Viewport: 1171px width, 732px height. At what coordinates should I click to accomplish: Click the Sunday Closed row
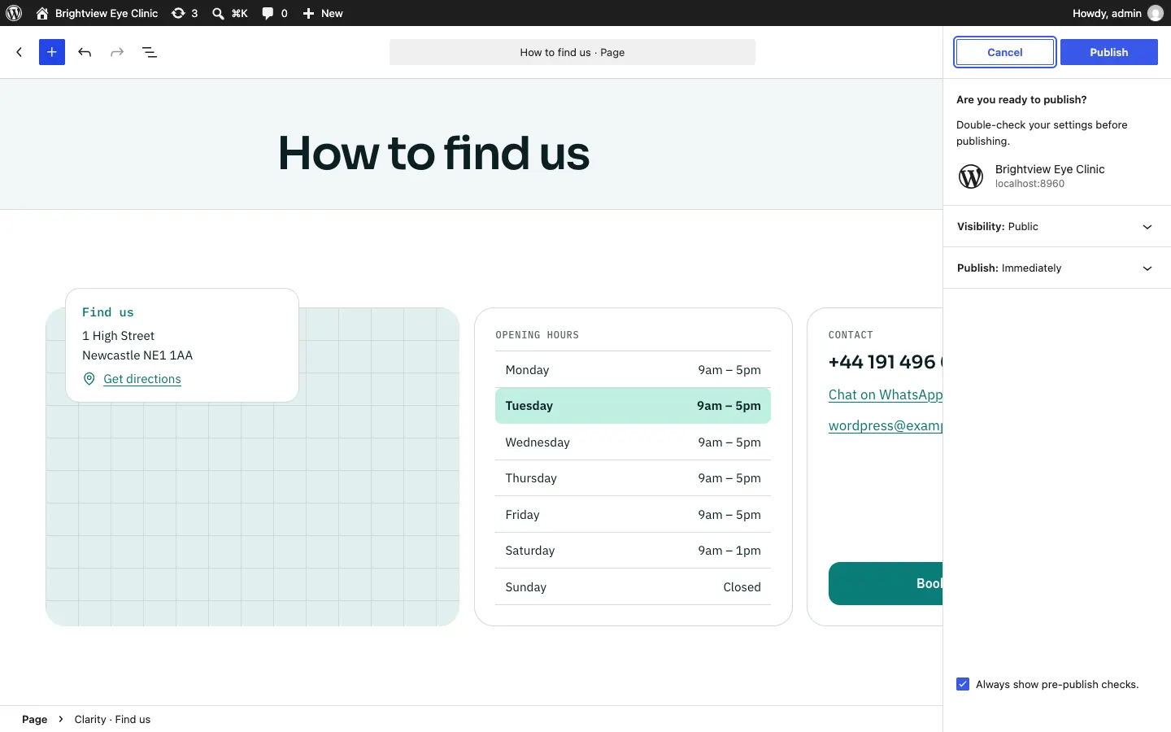pyautogui.click(x=633, y=587)
